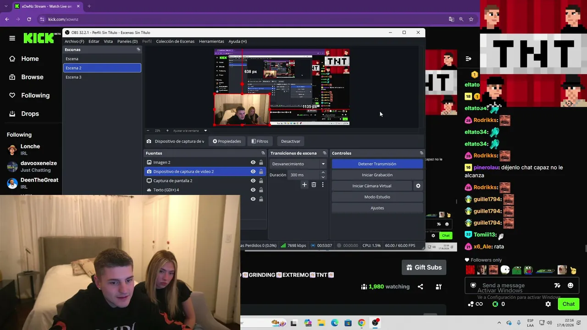Increase transition Duración with up arrow
The image size is (587, 330).
point(323,173)
